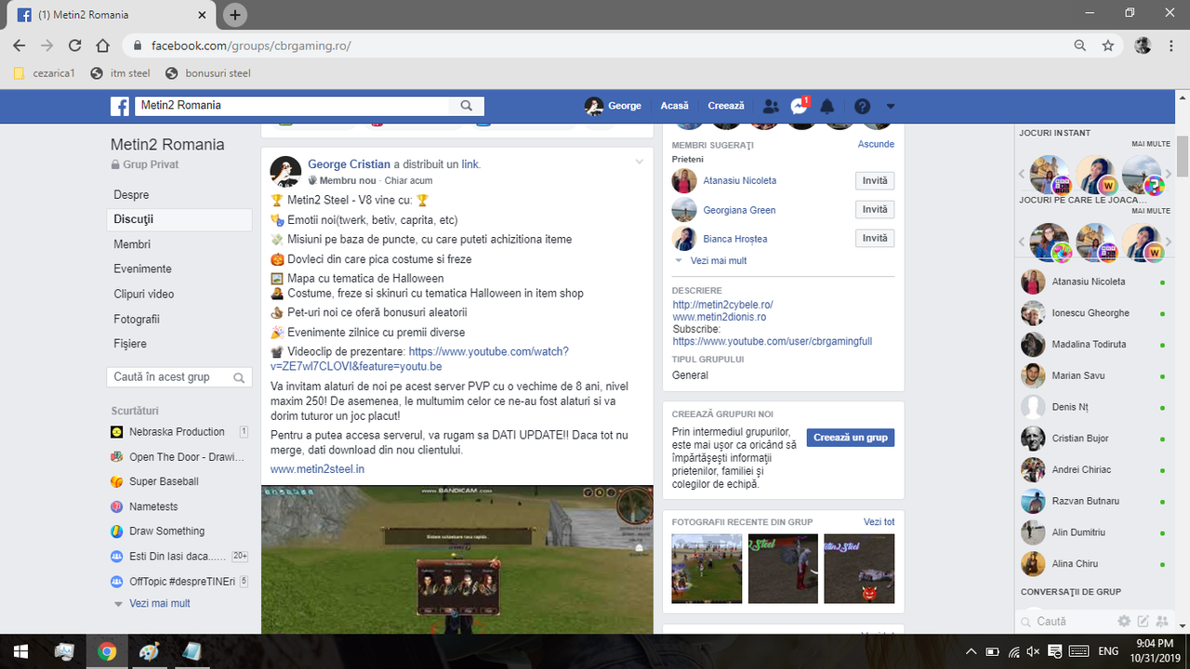Open the metin2cybele.ro description link
This screenshot has height=669, width=1190.
point(722,305)
